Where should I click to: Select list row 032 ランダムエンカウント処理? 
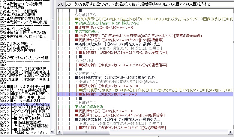pos(25,58)
